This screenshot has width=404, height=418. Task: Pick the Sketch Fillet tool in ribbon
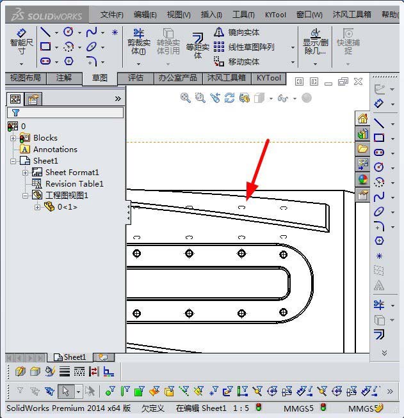(x=92, y=61)
